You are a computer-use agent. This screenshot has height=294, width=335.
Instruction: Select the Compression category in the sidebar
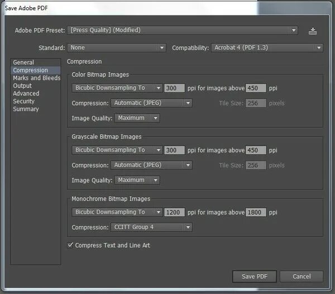[x=36, y=70]
